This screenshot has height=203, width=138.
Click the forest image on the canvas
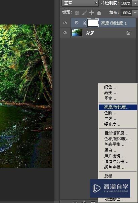point(26,96)
